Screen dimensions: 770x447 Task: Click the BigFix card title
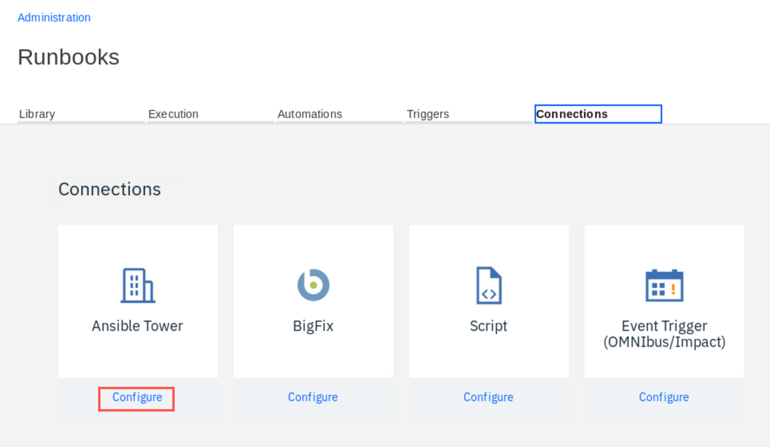point(313,326)
